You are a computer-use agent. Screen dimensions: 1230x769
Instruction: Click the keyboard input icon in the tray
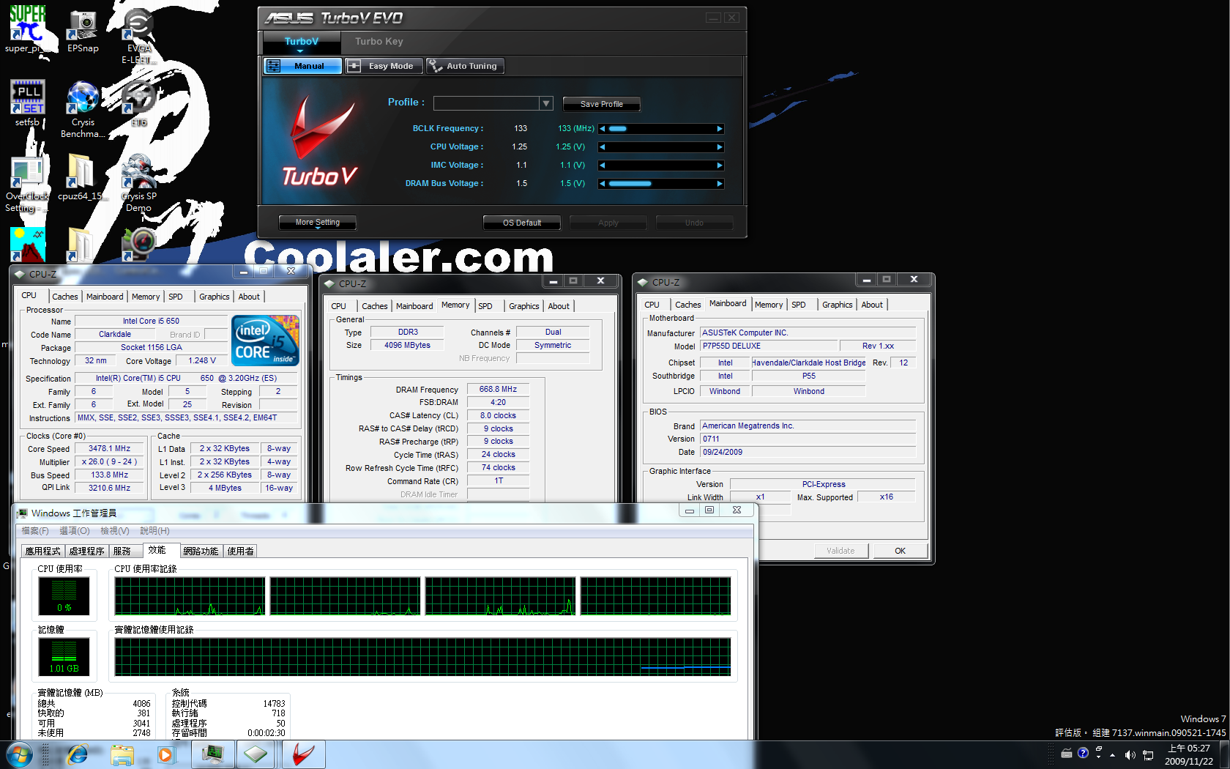point(1067,753)
